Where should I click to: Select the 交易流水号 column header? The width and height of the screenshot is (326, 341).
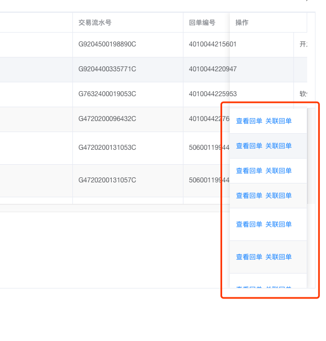(95, 23)
